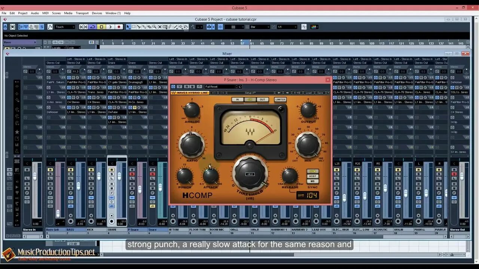Set H-Comp sync mode to HOST
Image resolution: width=479 pixels, height=269 pixels.
(312, 176)
